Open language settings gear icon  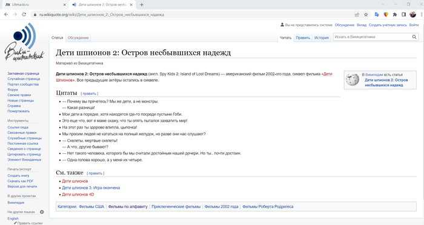pyautogui.click(x=42, y=212)
